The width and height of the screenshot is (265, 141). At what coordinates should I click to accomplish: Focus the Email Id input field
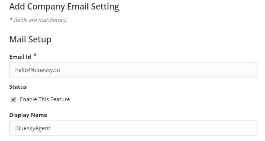coord(134,70)
